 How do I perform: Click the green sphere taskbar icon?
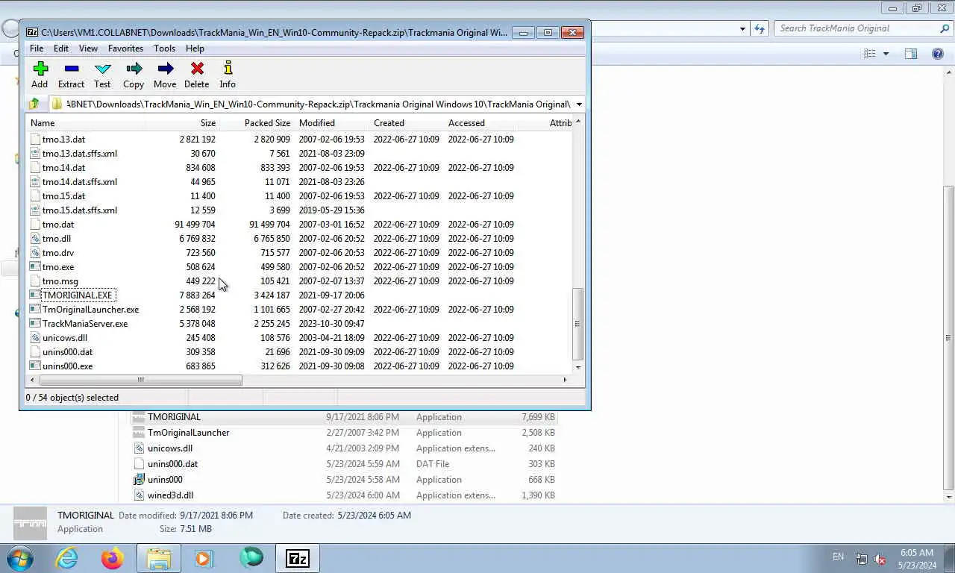[251, 558]
